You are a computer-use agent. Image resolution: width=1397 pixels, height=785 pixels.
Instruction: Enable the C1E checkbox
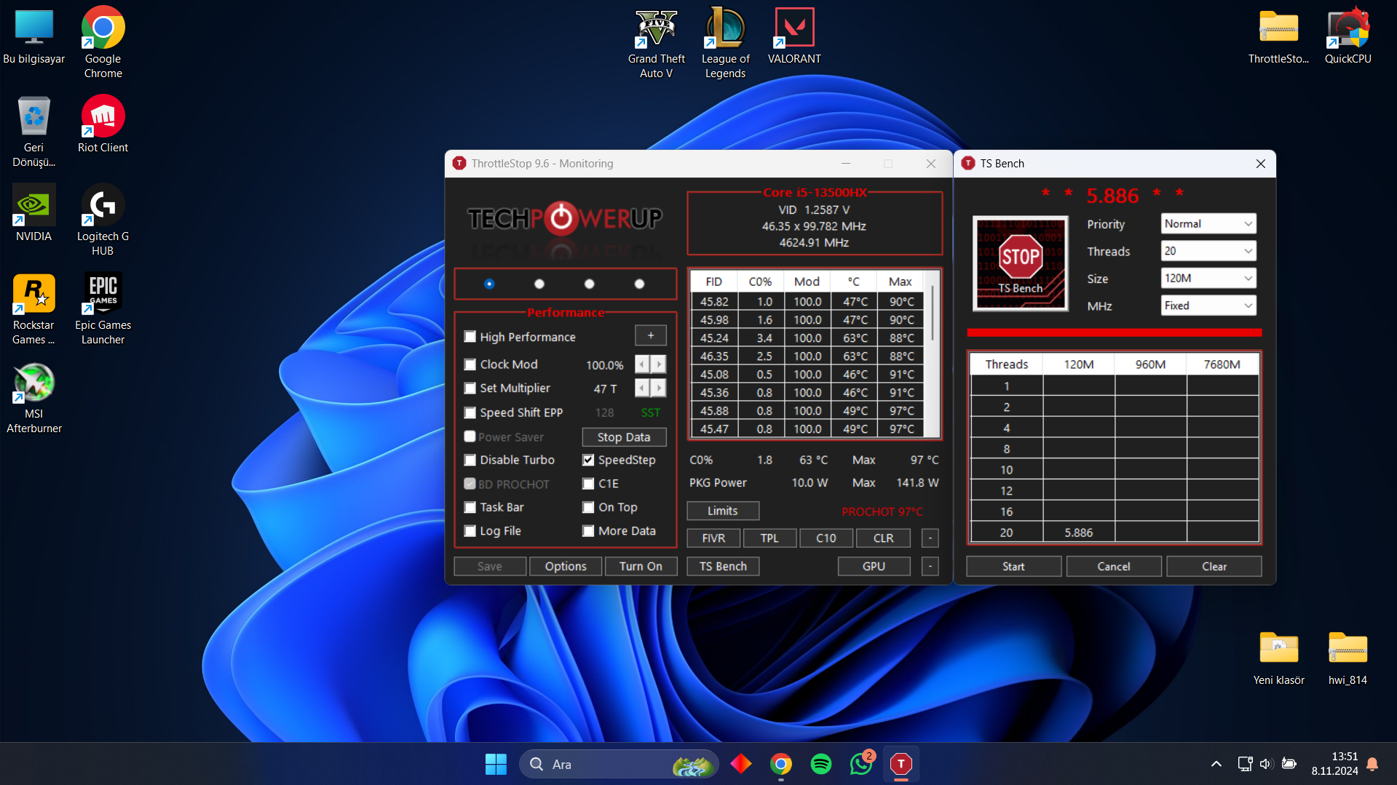point(588,484)
